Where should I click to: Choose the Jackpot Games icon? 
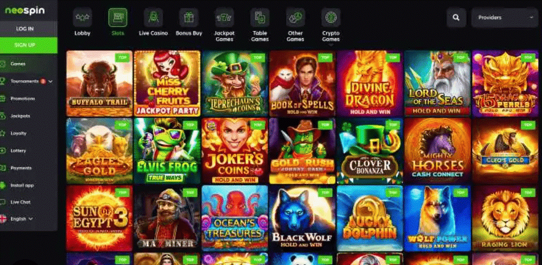(224, 17)
